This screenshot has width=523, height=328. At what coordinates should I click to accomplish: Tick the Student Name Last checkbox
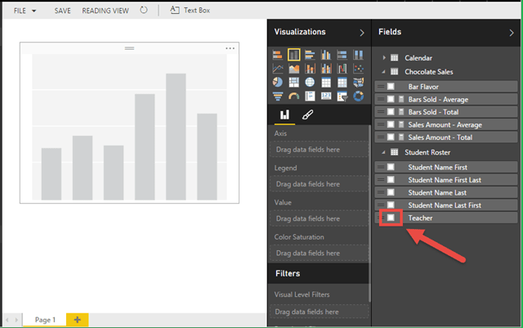[391, 192]
